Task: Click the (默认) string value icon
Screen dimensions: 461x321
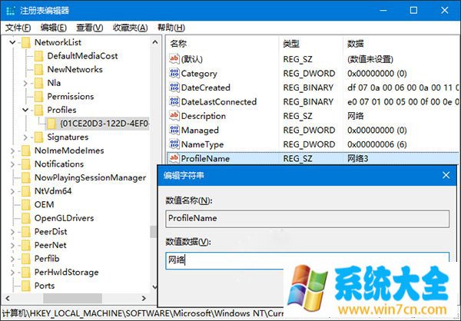Action: point(174,59)
